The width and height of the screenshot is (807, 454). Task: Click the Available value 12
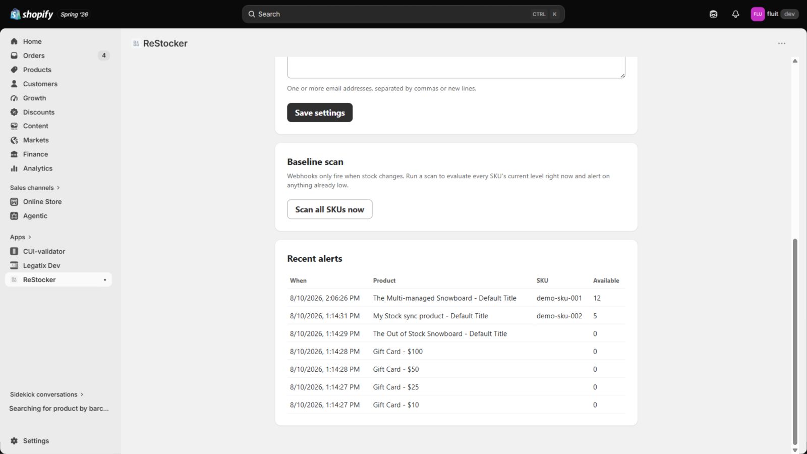(x=597, y=298)
